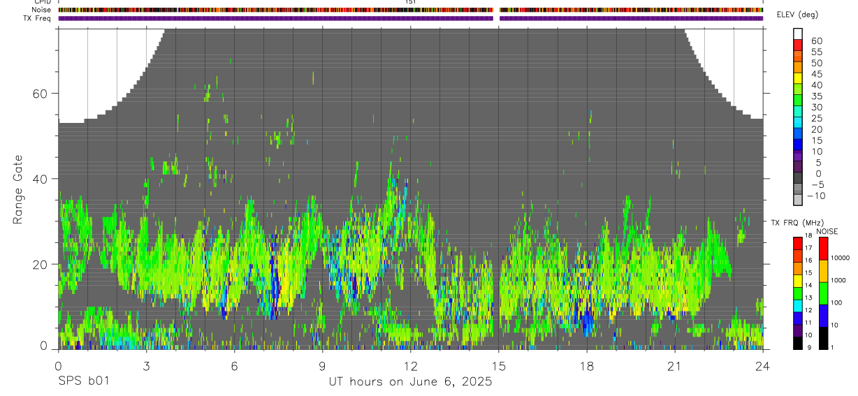This screenshot has width=858, height=396.
Task: Click the 21 hour tick on the UT axis
Action: [675, 365]
